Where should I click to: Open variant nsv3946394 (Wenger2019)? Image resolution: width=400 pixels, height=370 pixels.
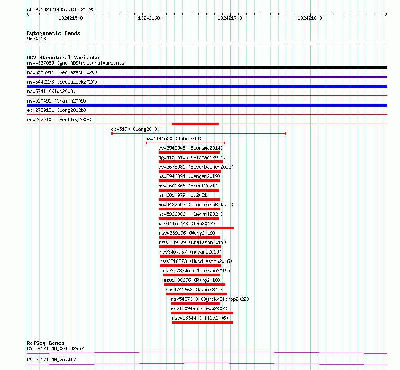pyautogui.click(x=189, y=176)
